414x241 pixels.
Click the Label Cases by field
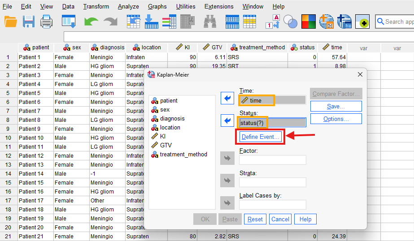click(x=272, y=205)
